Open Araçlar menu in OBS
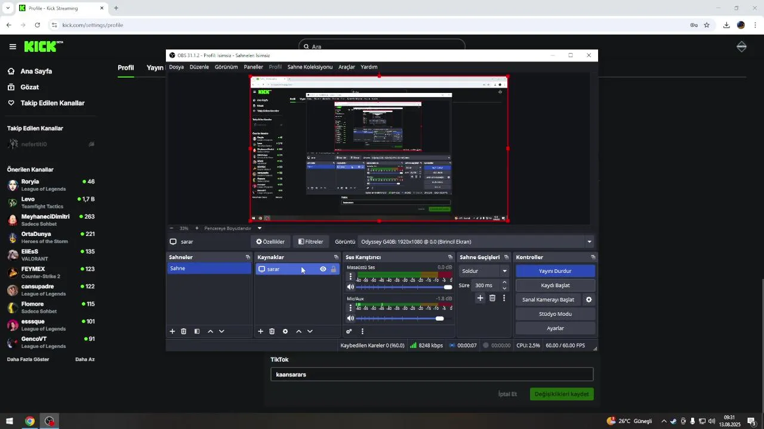Viewport: 764px width, 429px height. click(x=347, y=67)
